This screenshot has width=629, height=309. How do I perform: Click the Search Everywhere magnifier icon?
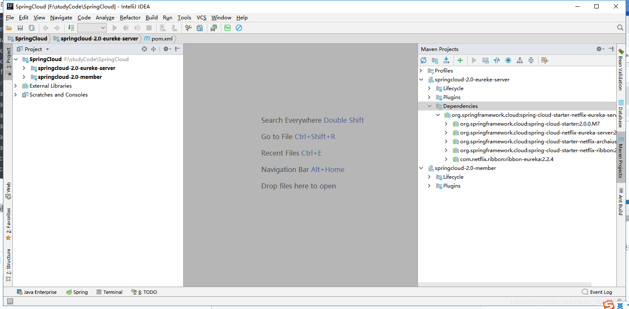620,27
